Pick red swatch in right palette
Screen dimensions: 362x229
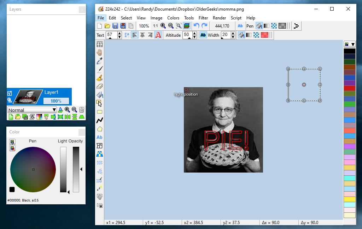click(x=350, y=88)
